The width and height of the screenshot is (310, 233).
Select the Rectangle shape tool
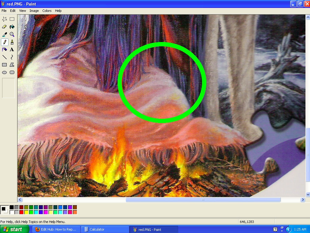pos(5,65)
